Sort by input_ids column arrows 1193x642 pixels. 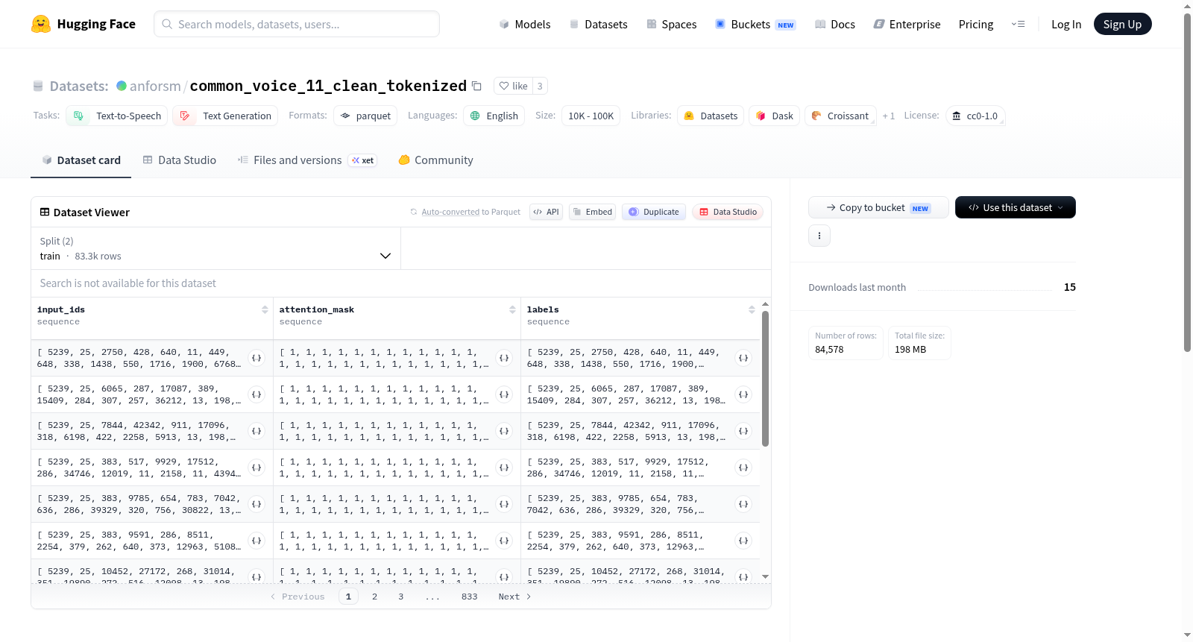[x=265, y=309]
